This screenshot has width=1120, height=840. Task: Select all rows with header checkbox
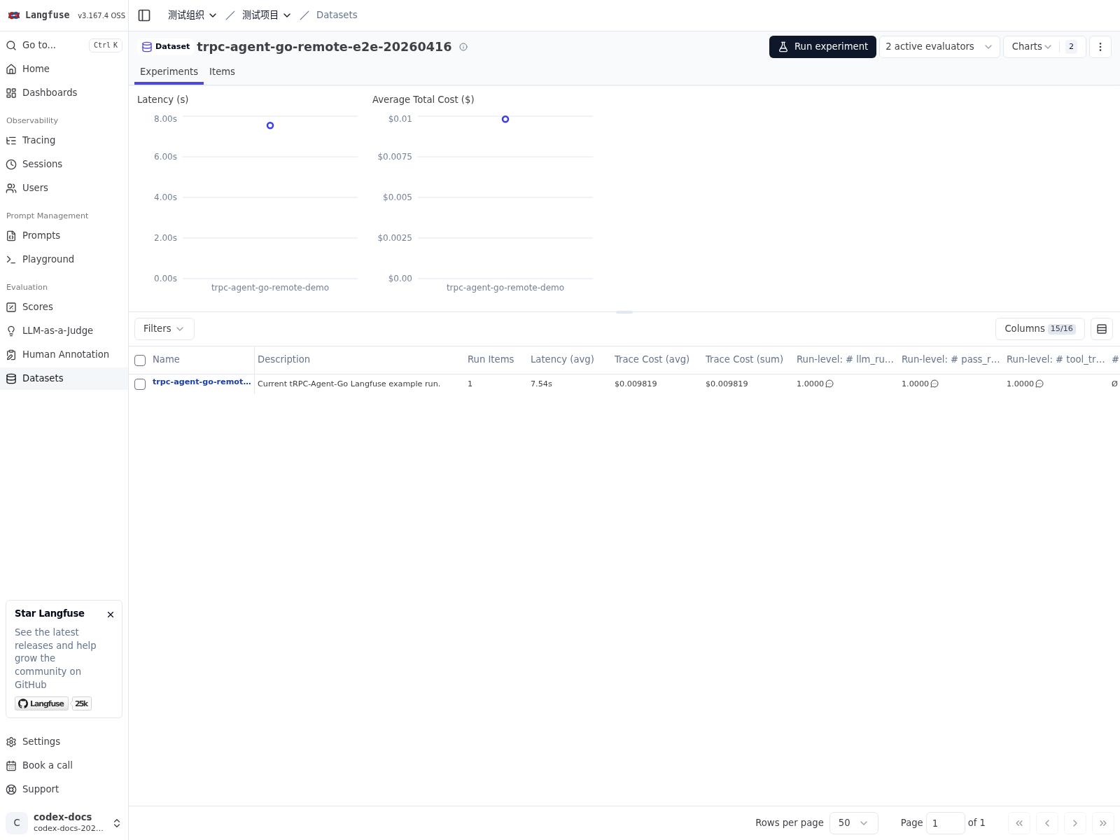(x=140, y=360)
